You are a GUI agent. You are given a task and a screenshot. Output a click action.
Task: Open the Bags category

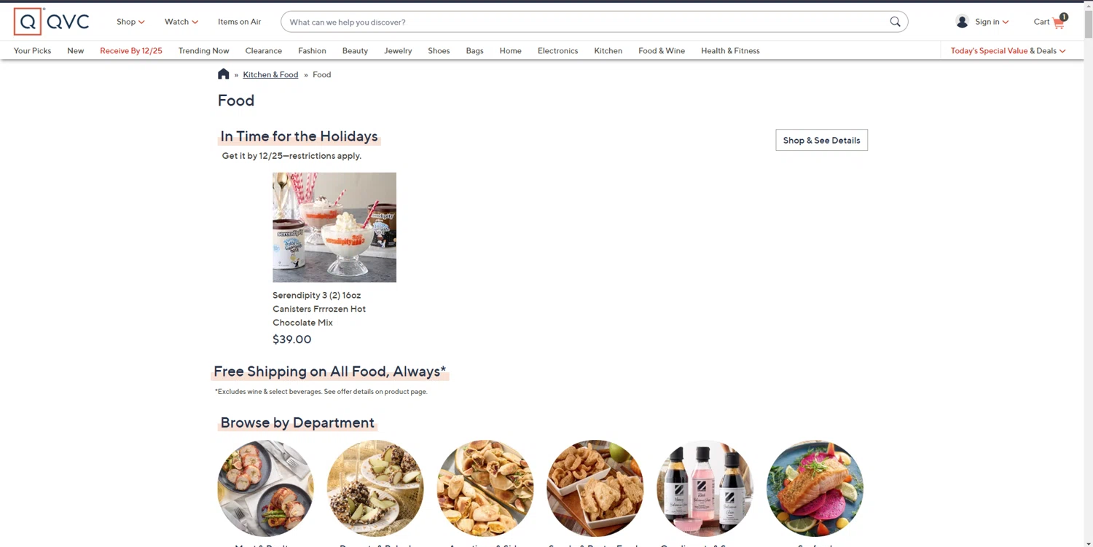tap(474, 51)
